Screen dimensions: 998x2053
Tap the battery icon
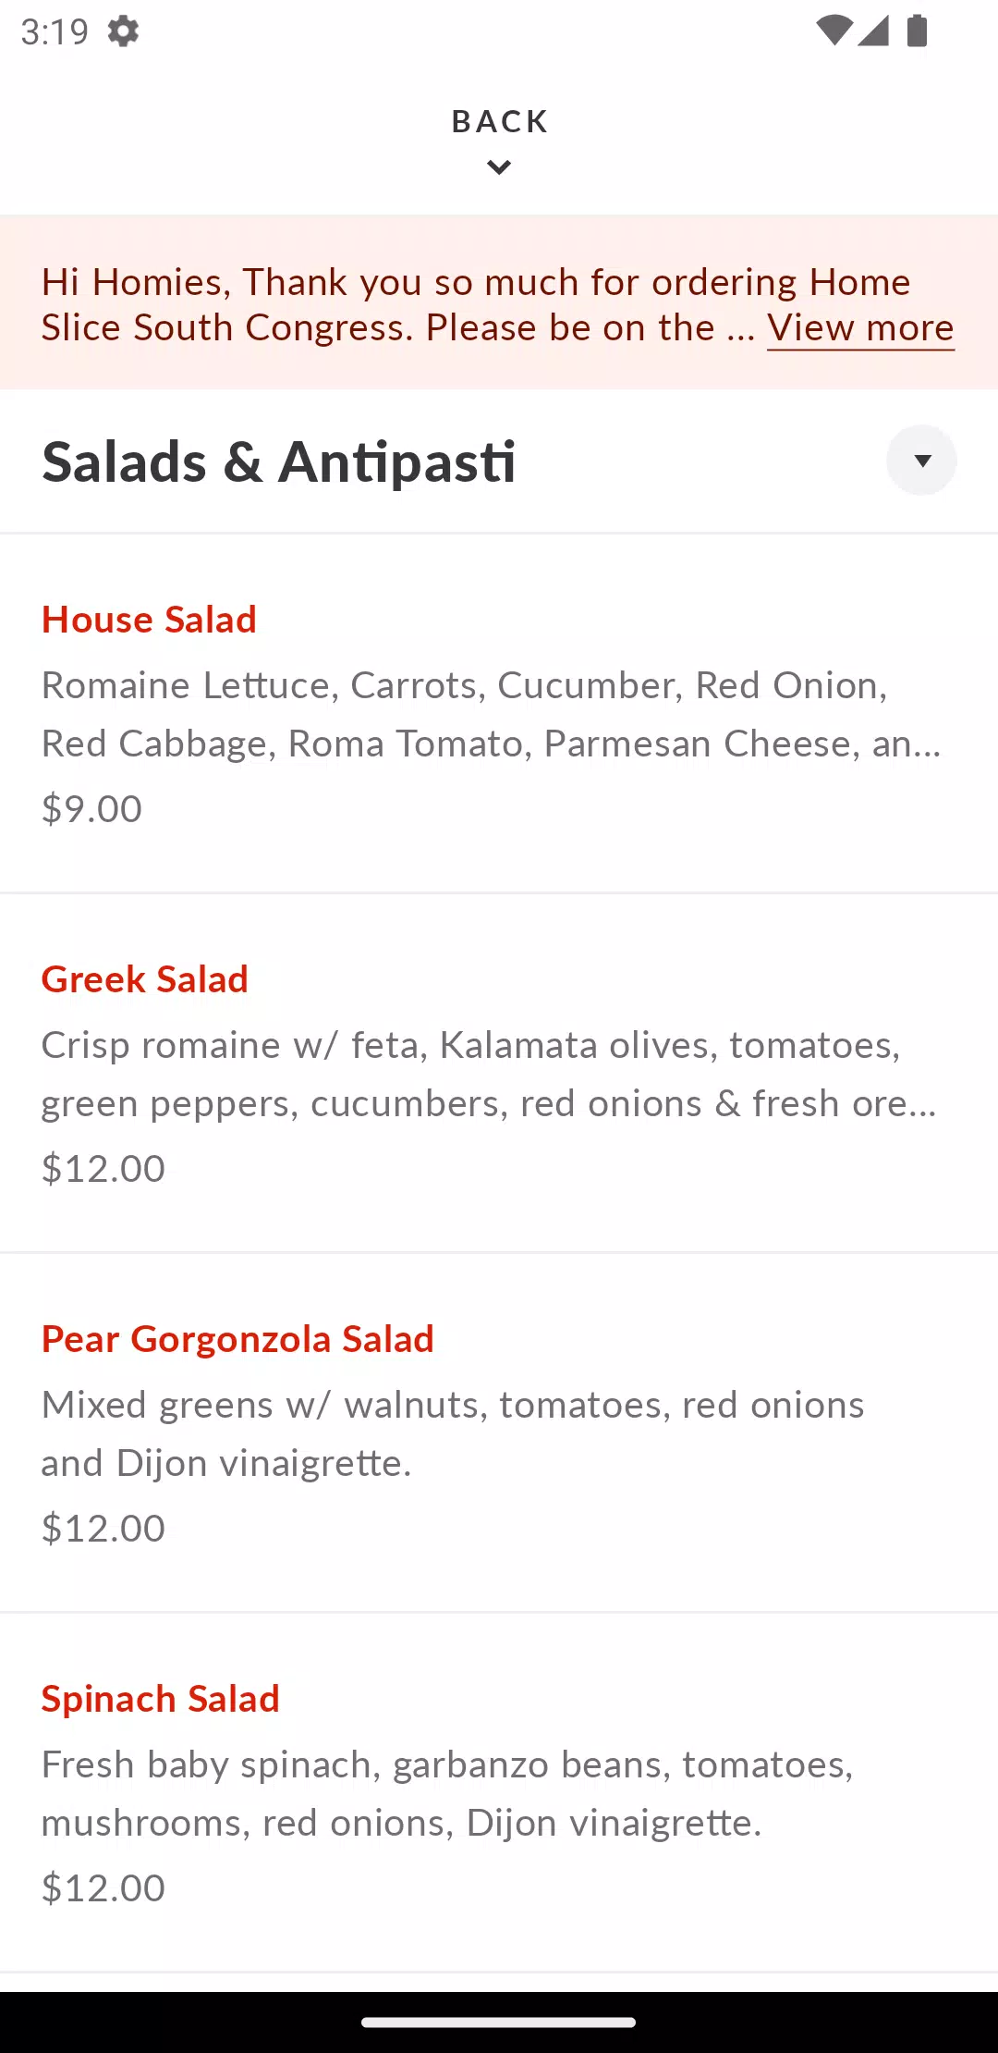coord(917,31)
